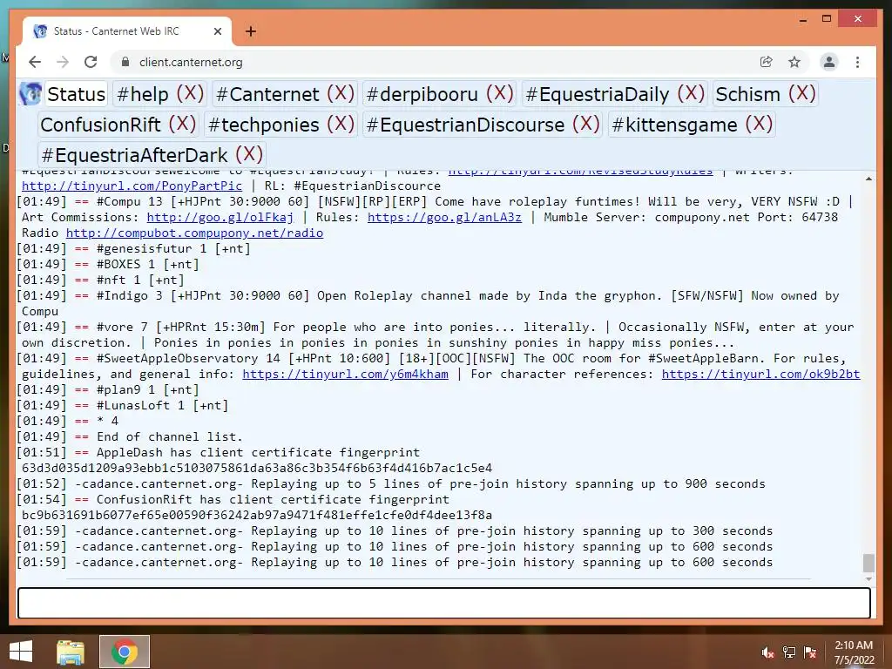Close the #Canternet channel with its (X)
The image size is (892, 669).
pyautogui.click(x=341, y=93)
